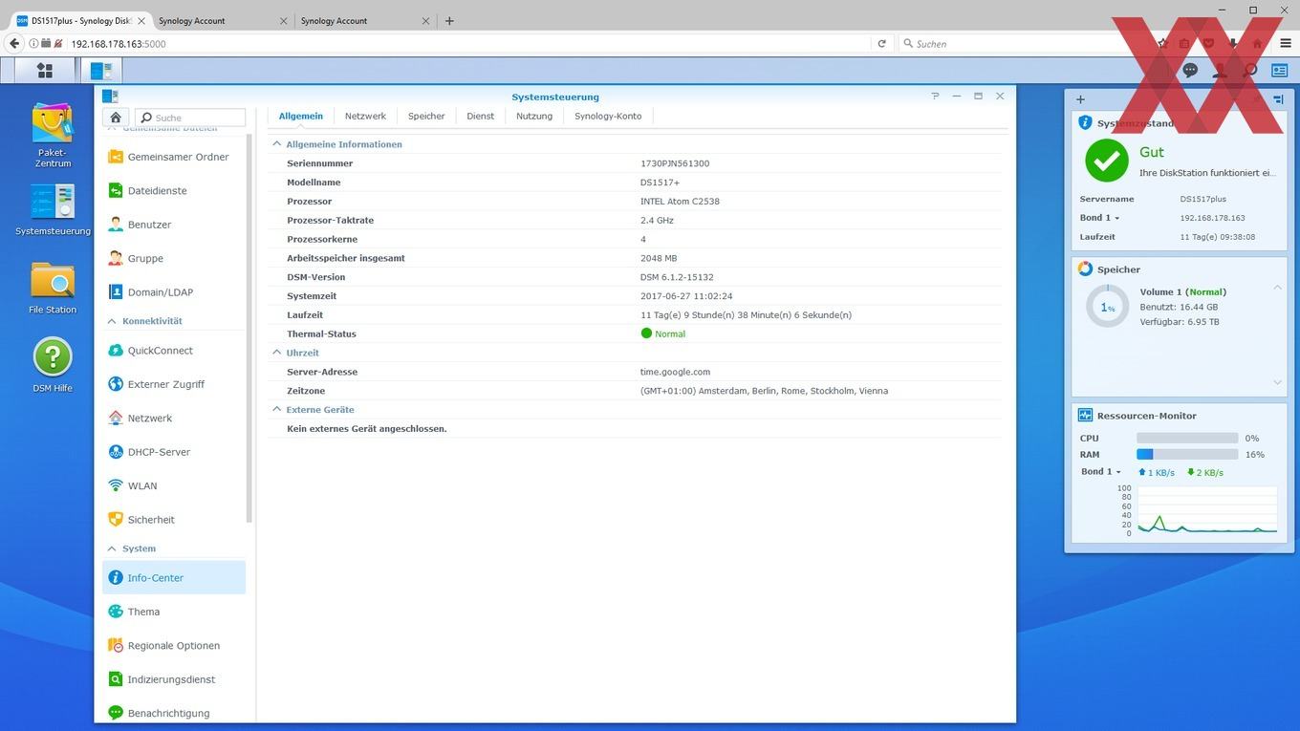The image size is (1300, 731).
Task: Open DSM Hilfe desktop icon
Action: 53,365
